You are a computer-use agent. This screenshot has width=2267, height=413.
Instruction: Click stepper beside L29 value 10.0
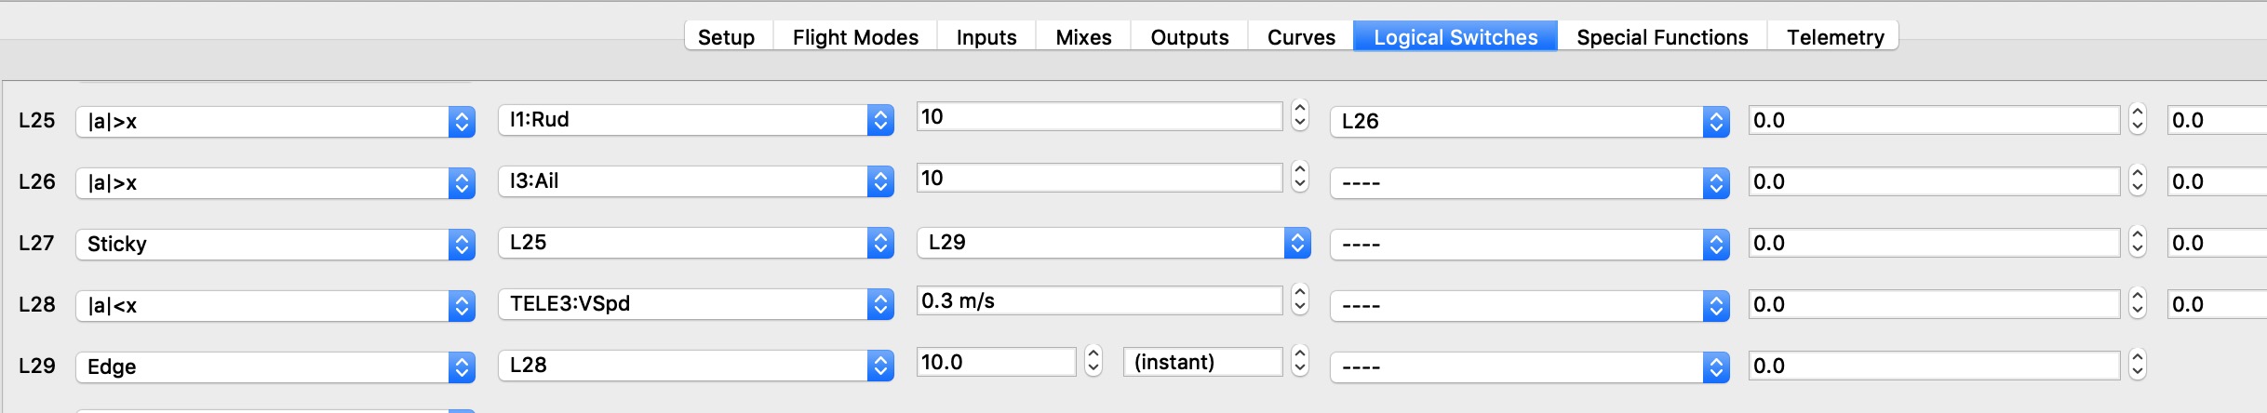1093,361
